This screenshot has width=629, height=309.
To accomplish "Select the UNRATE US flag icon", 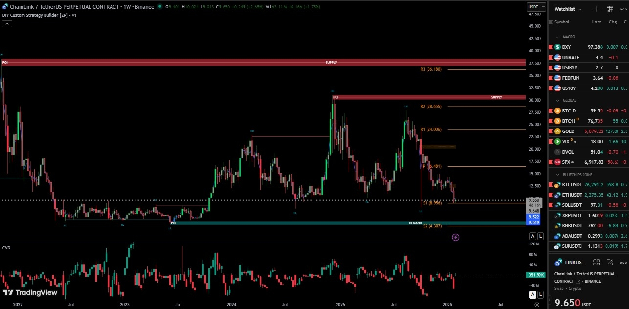I will tap(557, 58).
